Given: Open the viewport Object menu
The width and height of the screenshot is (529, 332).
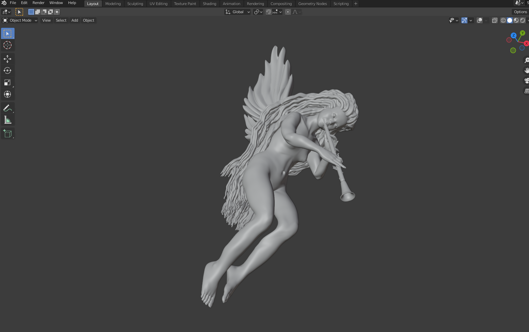Looking at the screenshot, I should coord(89,20).
